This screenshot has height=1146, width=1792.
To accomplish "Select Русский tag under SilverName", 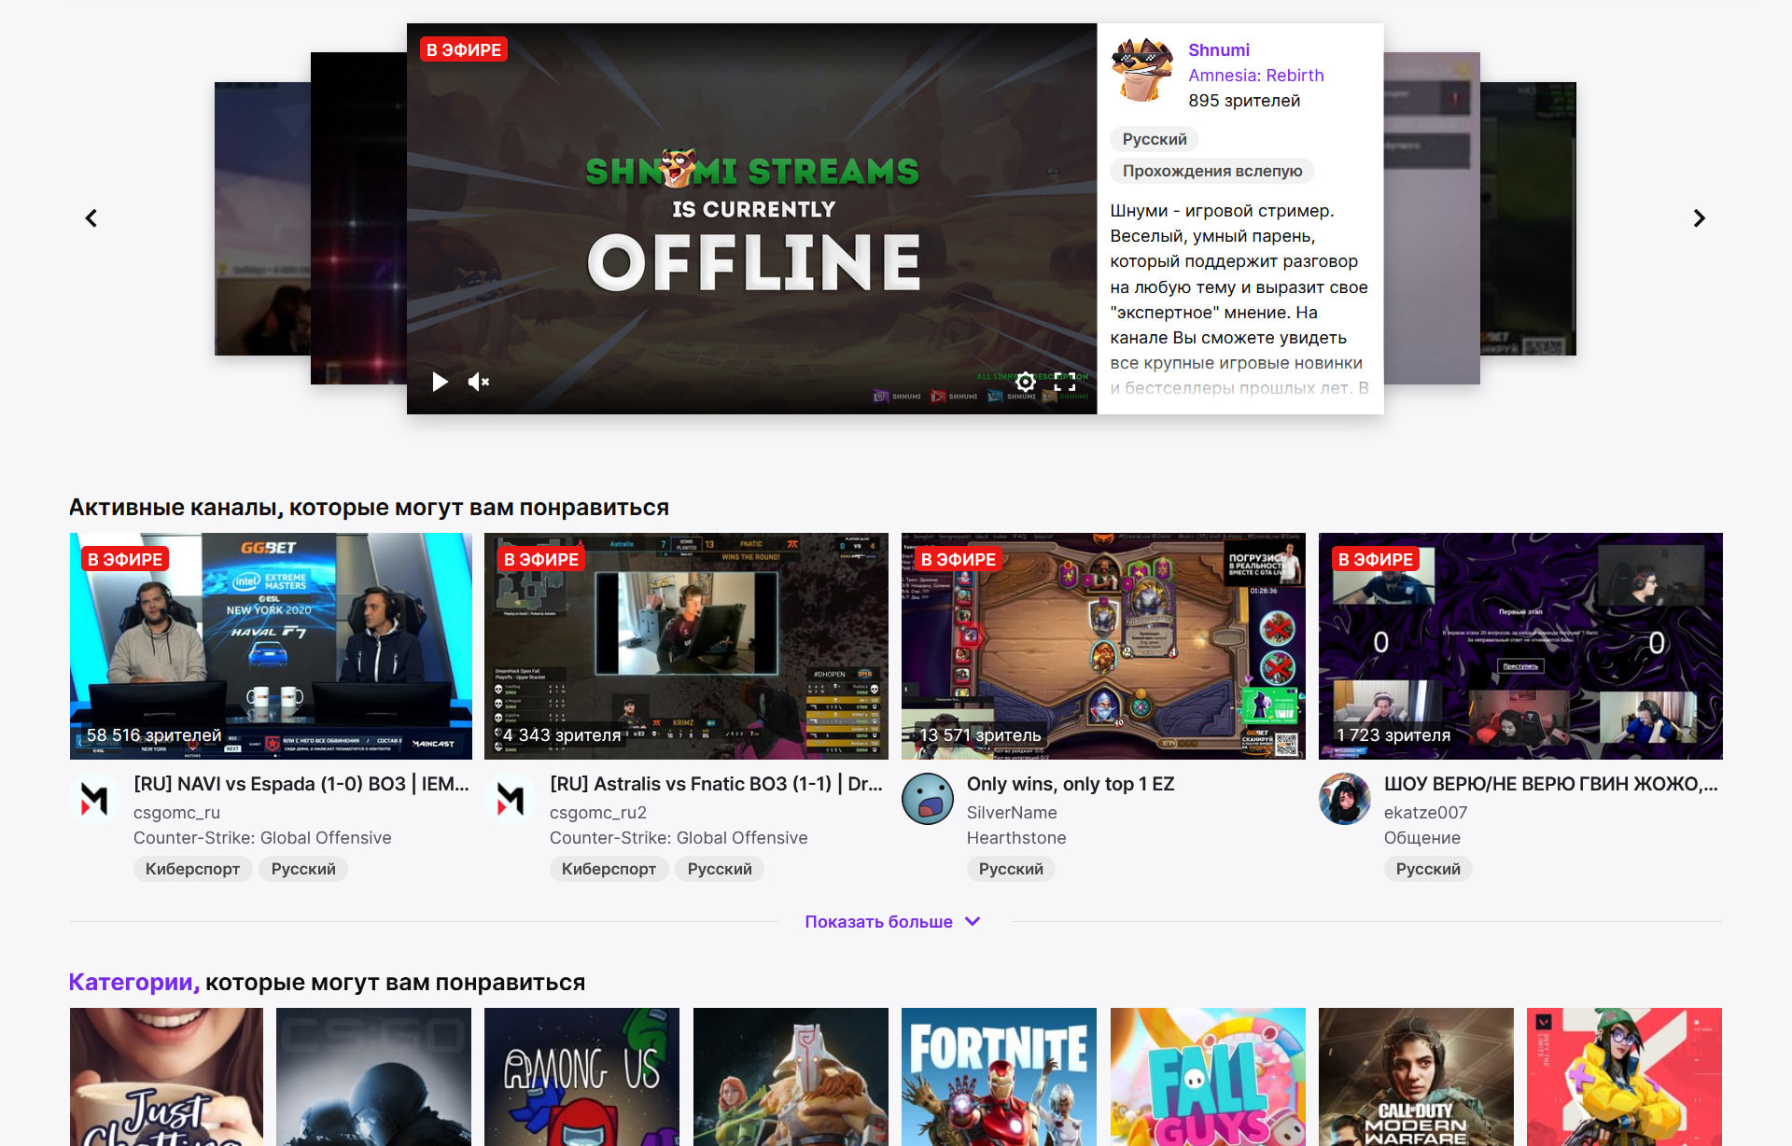I will tap(1011, 869).
